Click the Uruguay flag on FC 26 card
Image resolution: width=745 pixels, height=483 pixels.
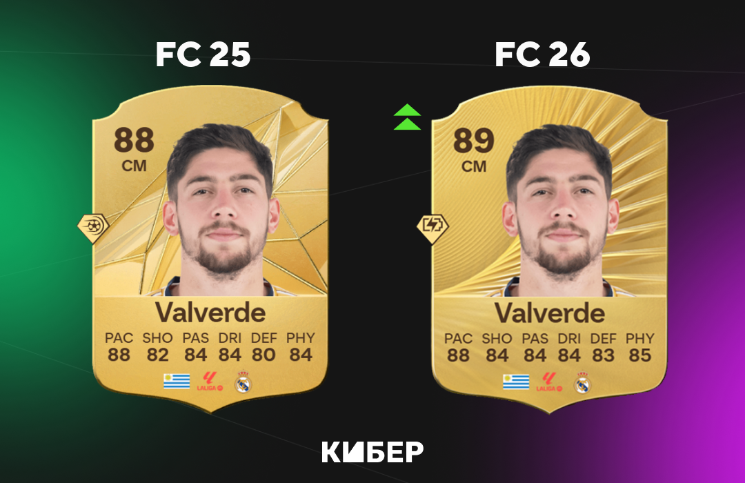click(516, 382)
